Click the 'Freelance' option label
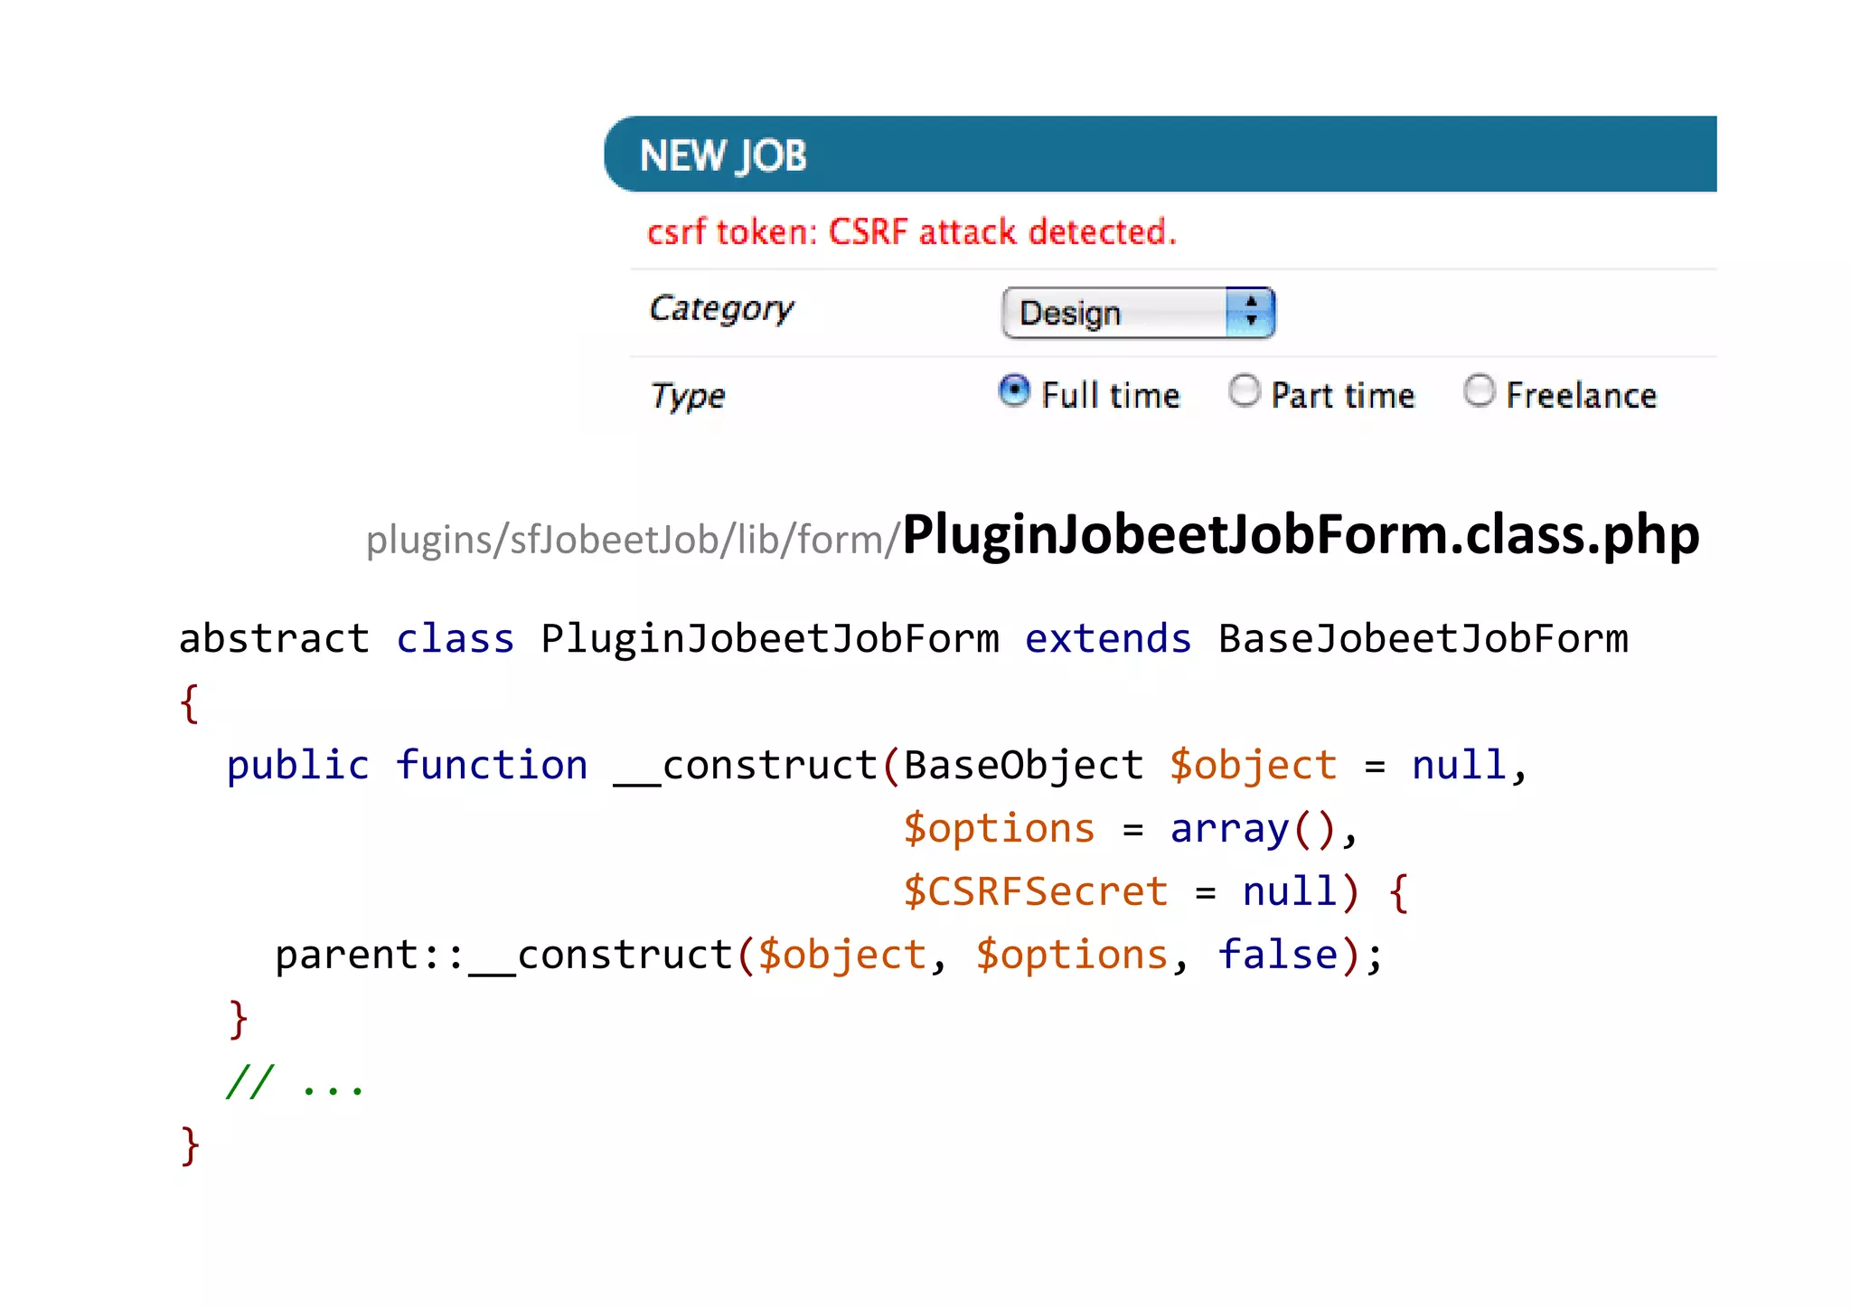 point(1581,396)
